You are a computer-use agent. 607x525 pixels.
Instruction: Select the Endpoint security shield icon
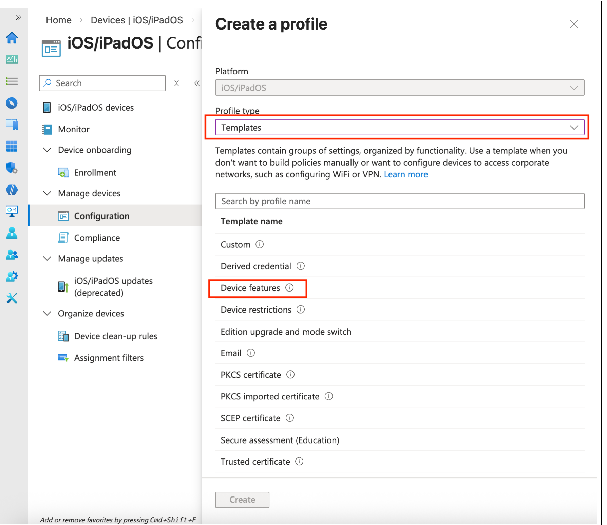(x=12, y=168)
